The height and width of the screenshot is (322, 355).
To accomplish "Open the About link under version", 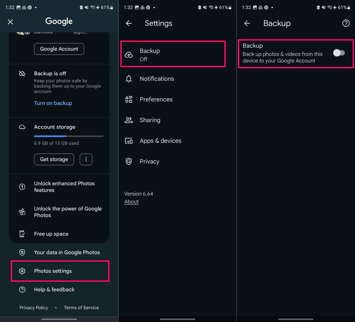I will (x=131, y=202).
